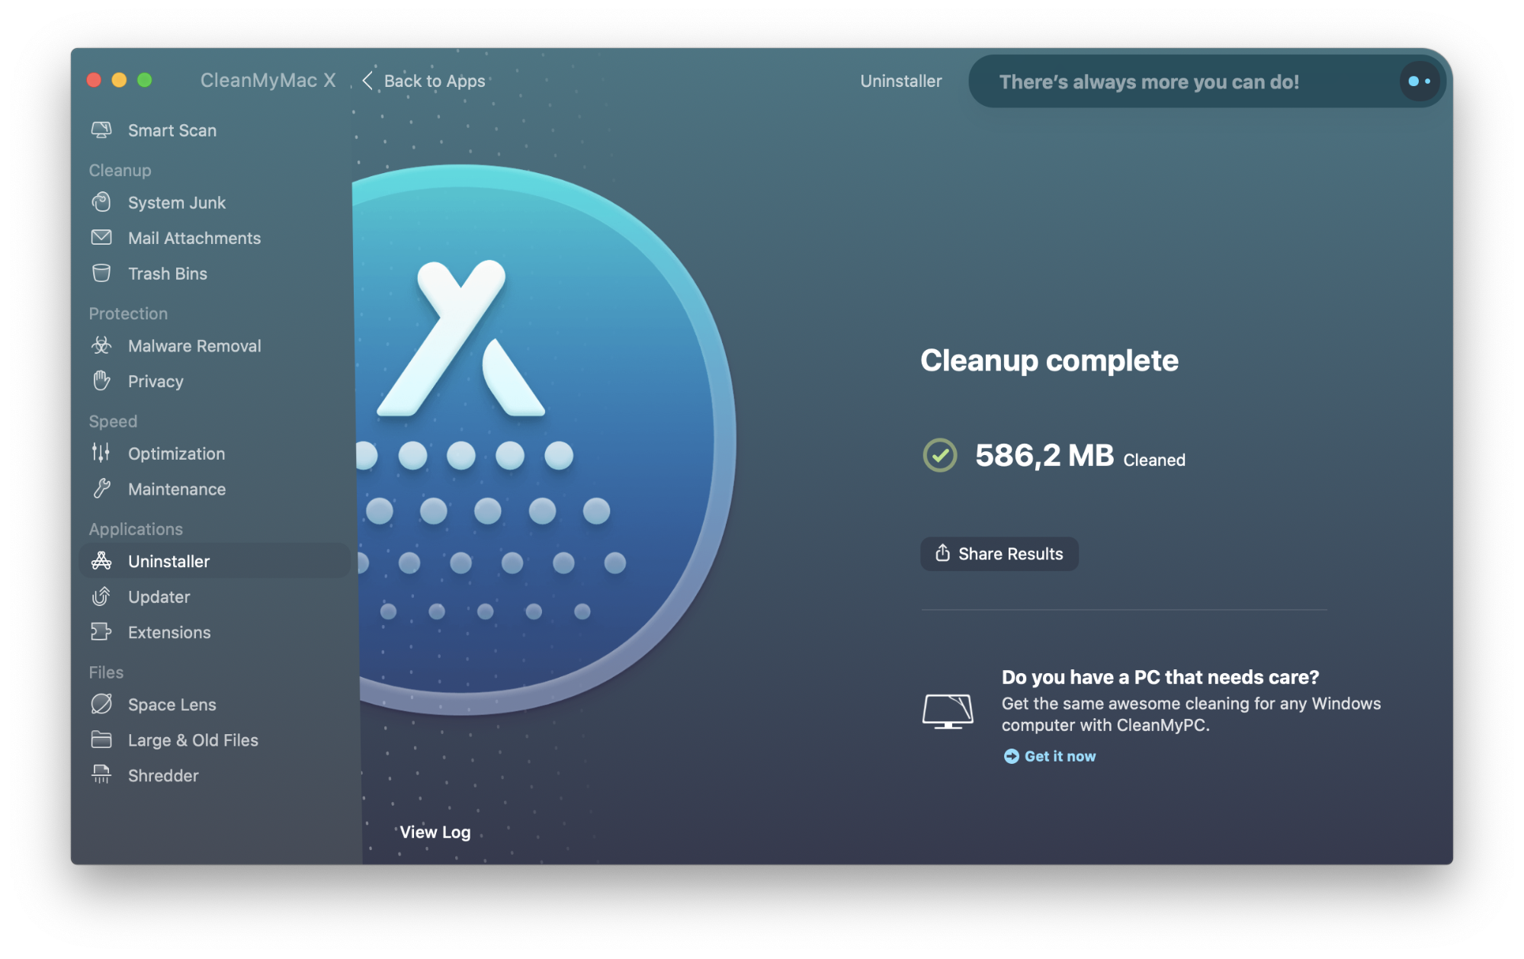Viewport: 1524px width, 959px height.
Task: Select the Optimization speed icon
Action: [x=103, y=453]
